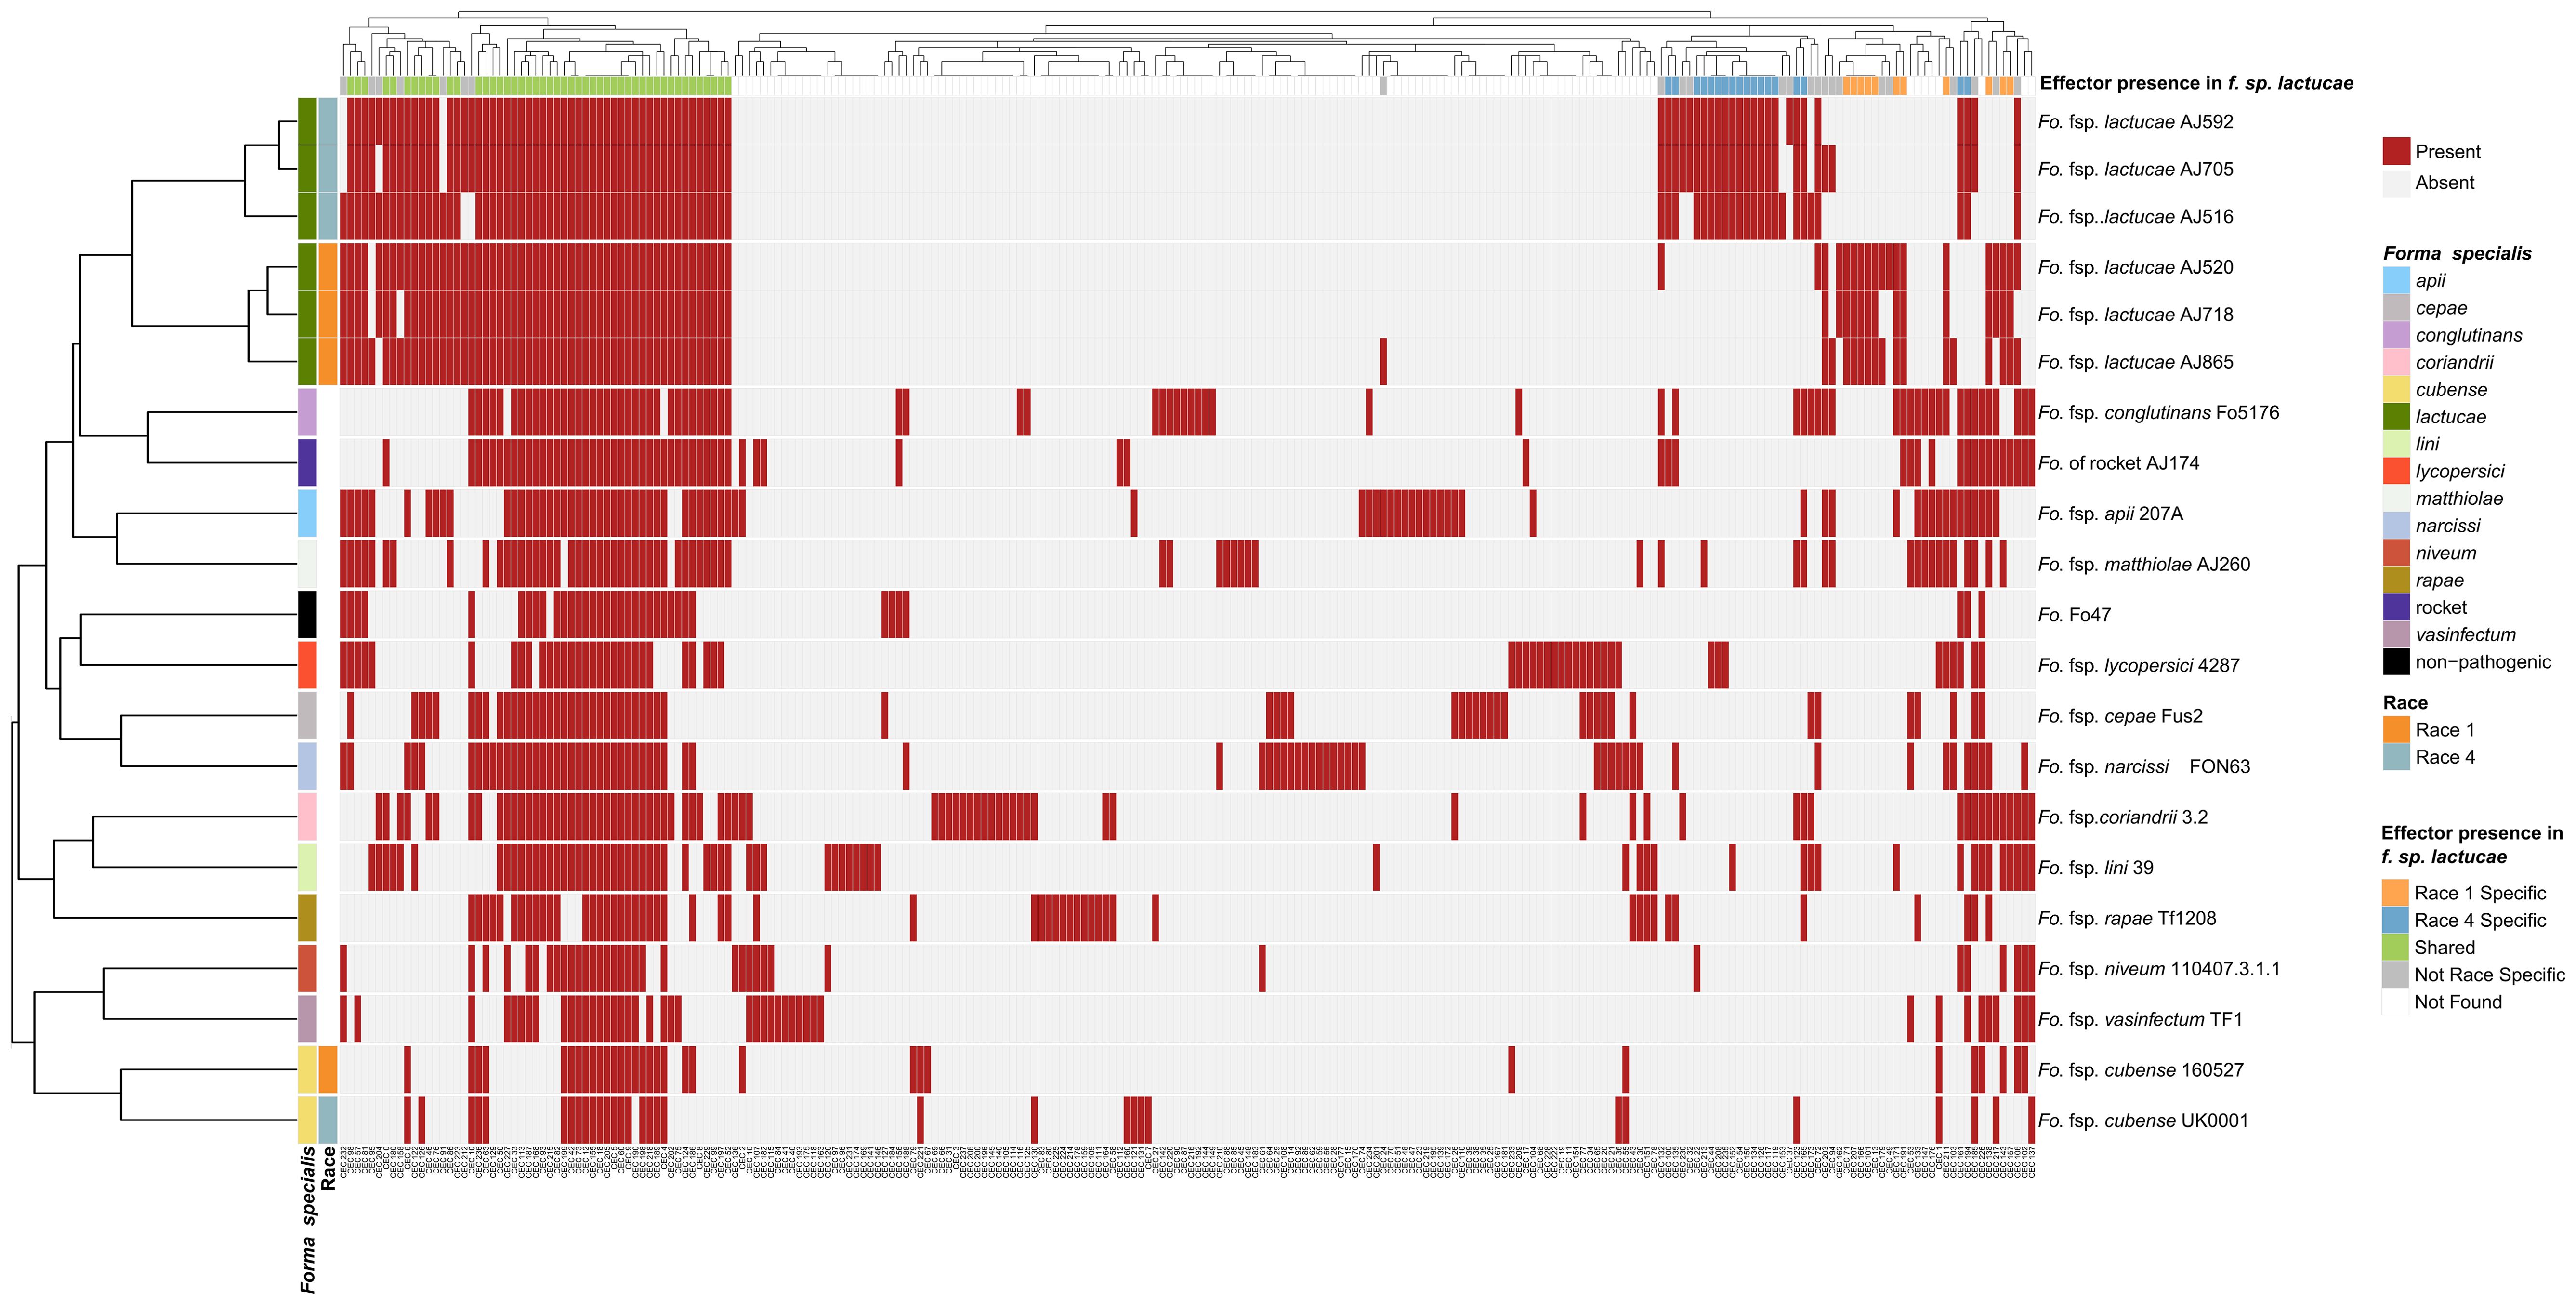Click the 'Effector presence in f. sp. lactucae' header
The width and height of the screenshot is (2576, 1305).
[x=2196, y=83]
